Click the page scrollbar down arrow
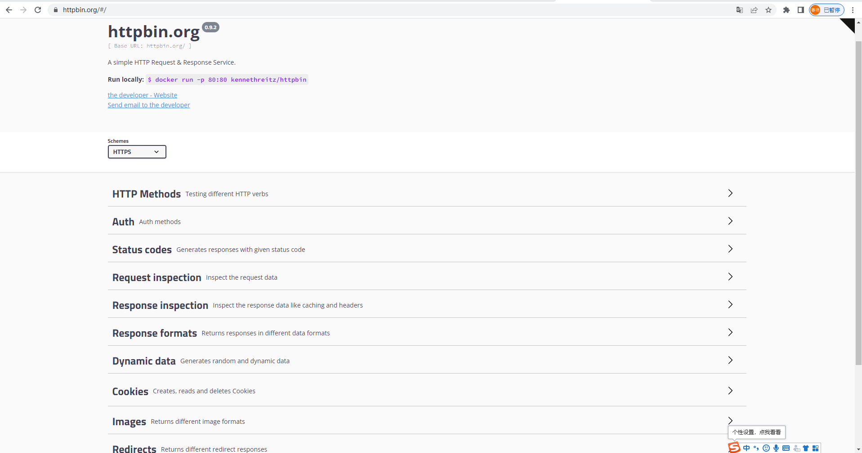This screenshot has width=862, height=453. pyautogui.click(x=858, y=449)
